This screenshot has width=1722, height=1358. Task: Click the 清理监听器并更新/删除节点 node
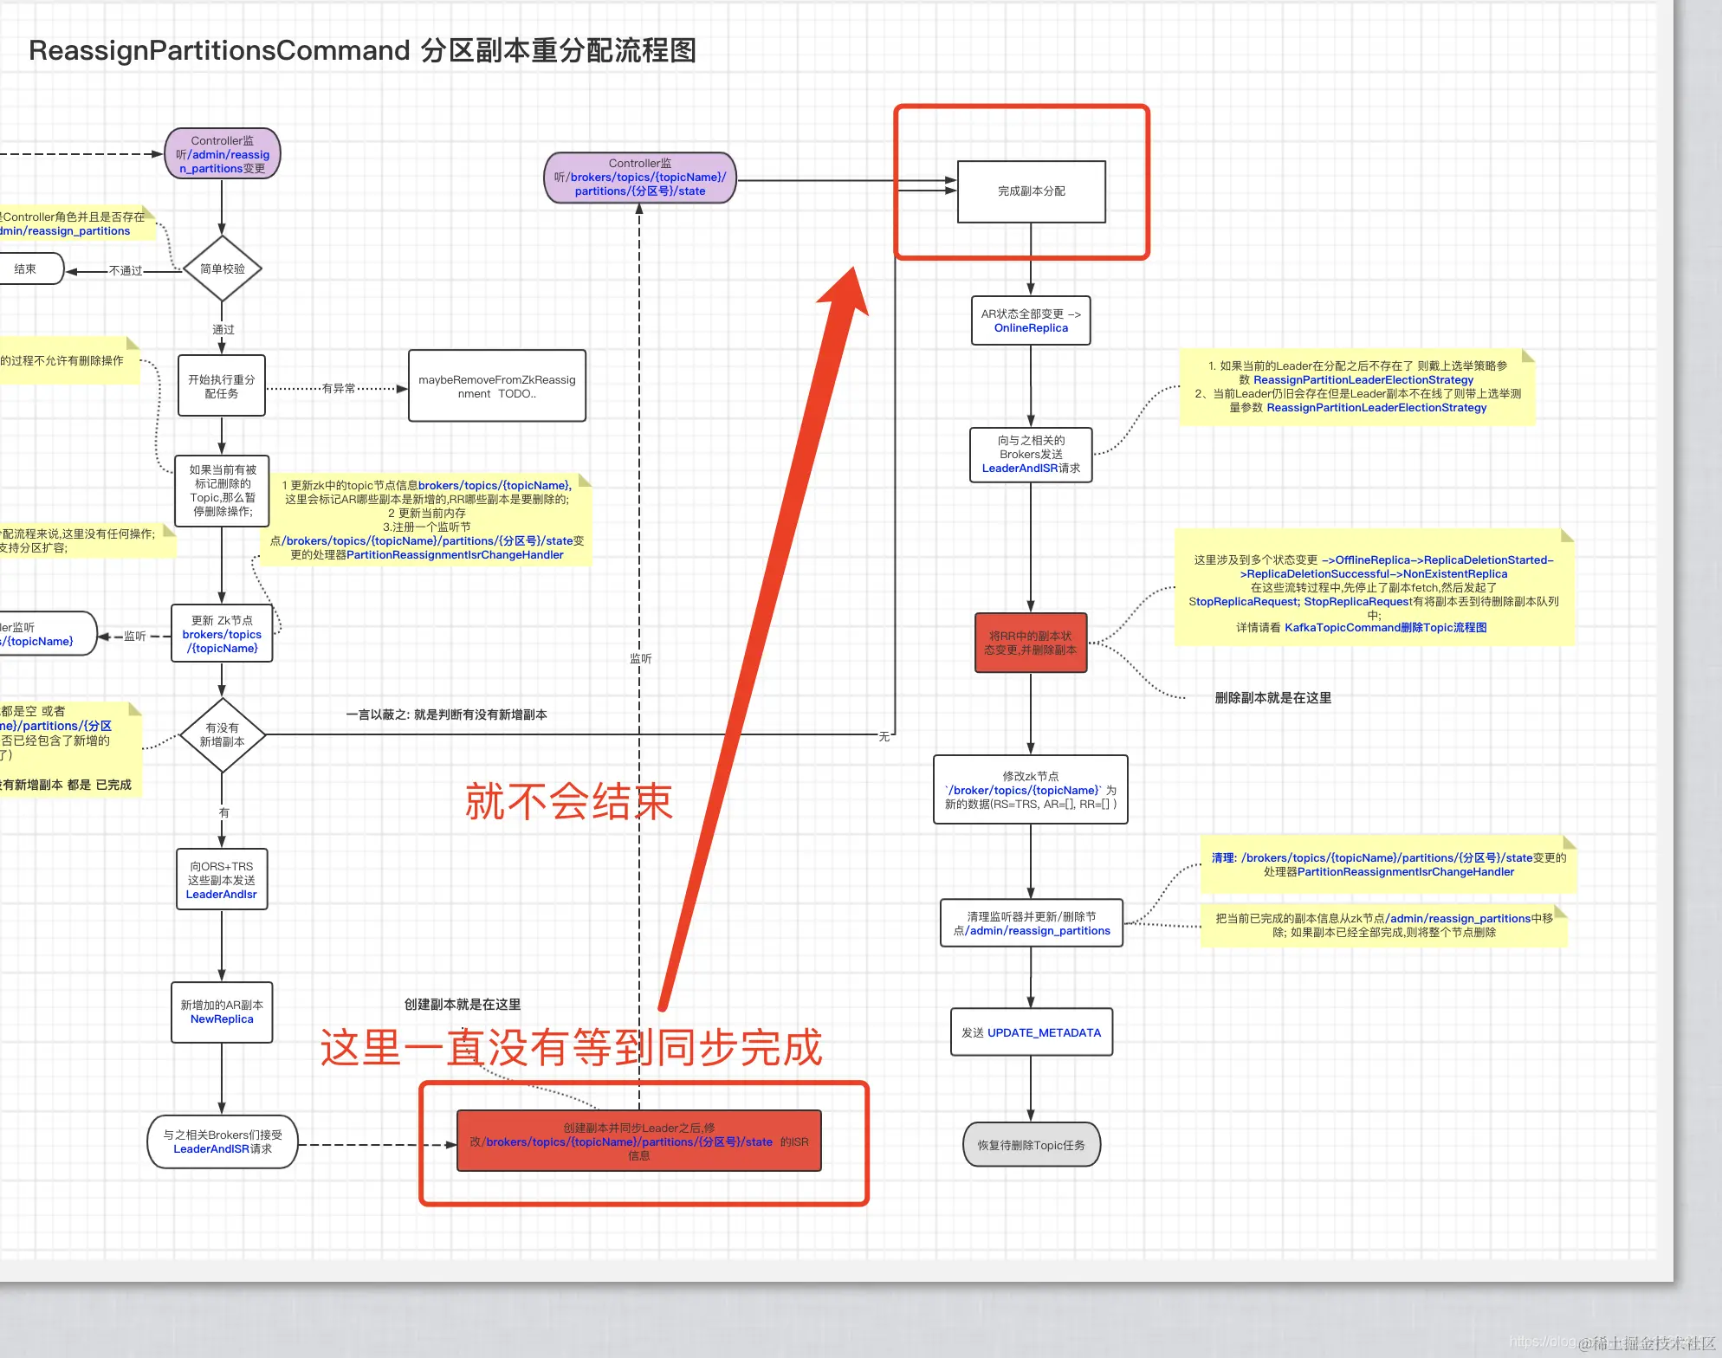click(x=1030, y=924)
